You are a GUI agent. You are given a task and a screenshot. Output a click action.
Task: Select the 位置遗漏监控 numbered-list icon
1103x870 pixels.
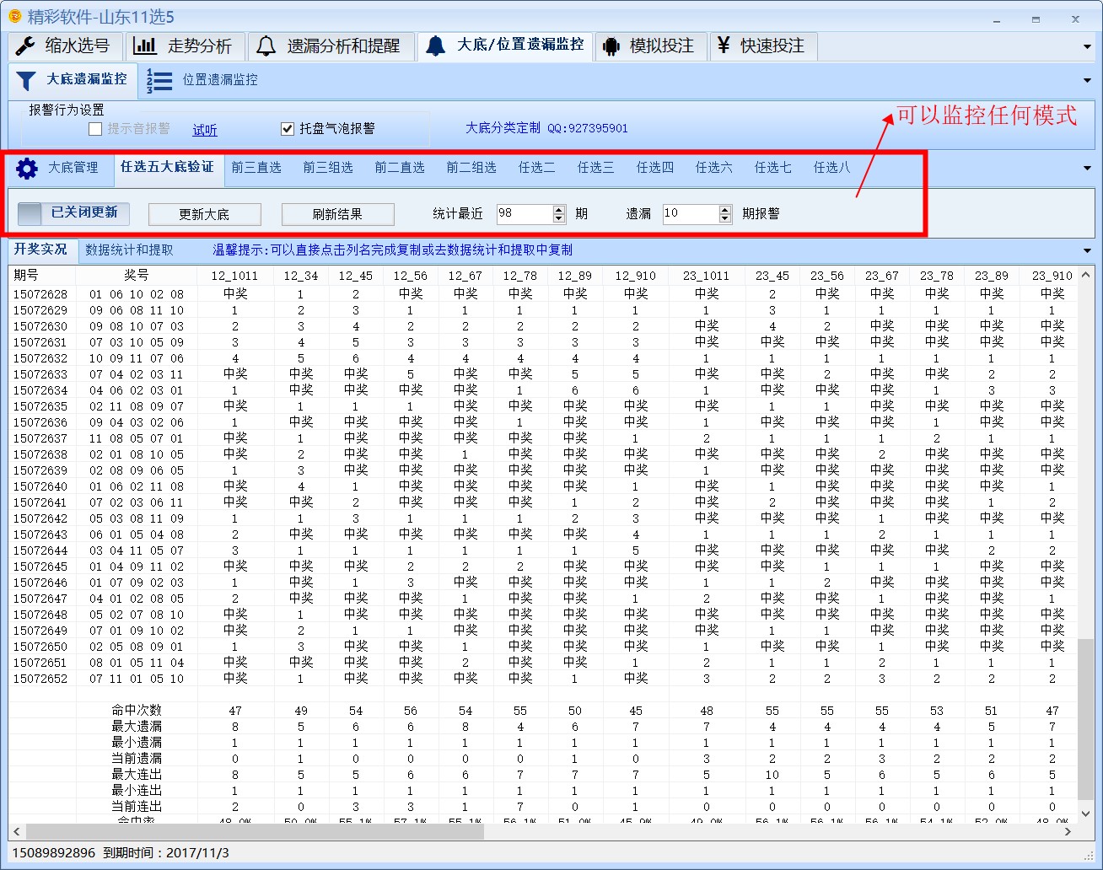159,80
